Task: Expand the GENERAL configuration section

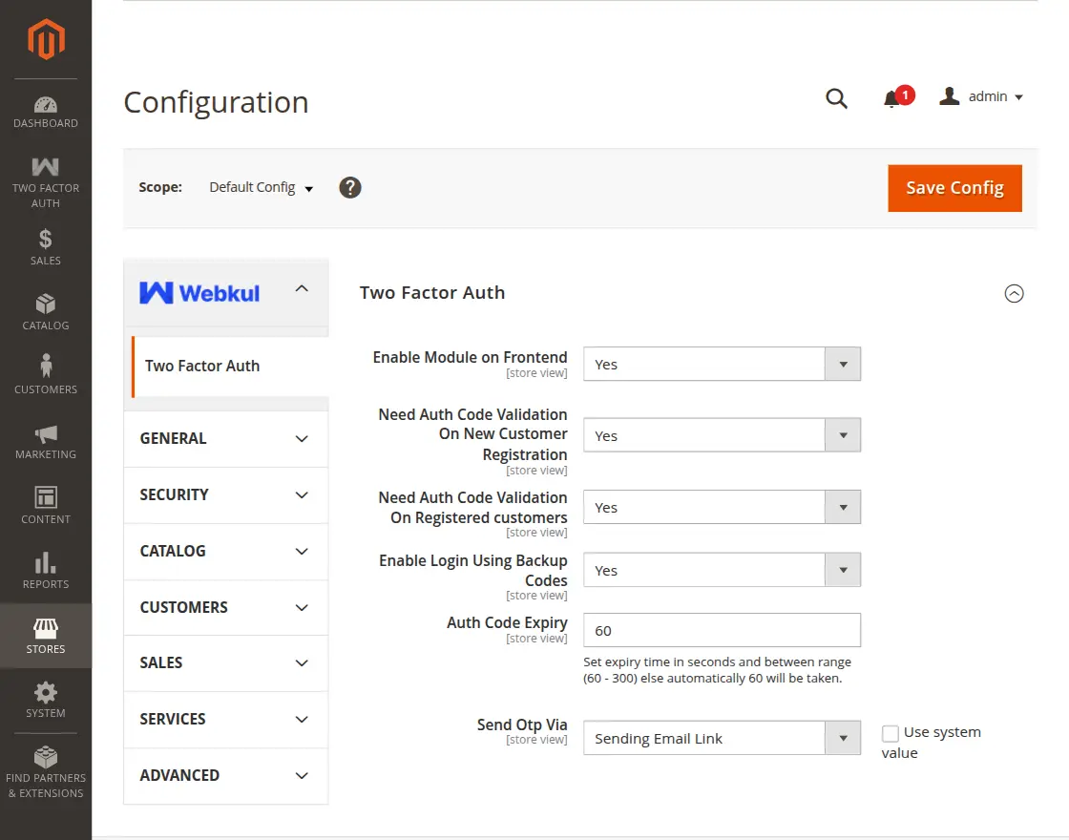Action: tap(225, 438)
